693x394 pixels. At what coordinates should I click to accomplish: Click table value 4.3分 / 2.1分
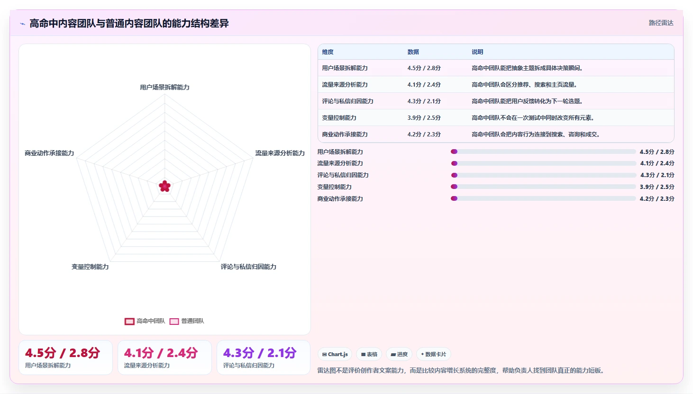(424, 101)
